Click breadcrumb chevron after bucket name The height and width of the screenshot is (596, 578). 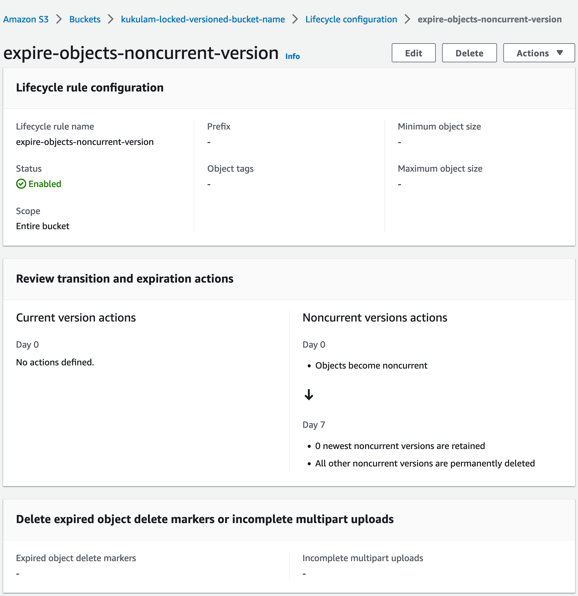pyautogui.click(x=295, y=19)
